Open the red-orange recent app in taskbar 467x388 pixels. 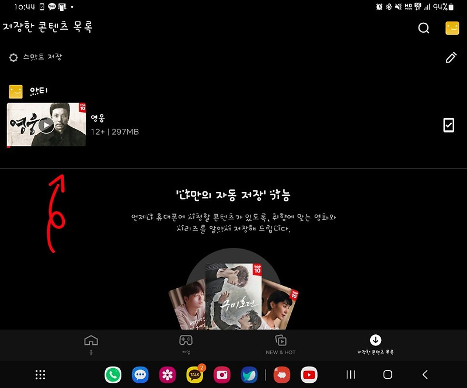tap(282, 375)
